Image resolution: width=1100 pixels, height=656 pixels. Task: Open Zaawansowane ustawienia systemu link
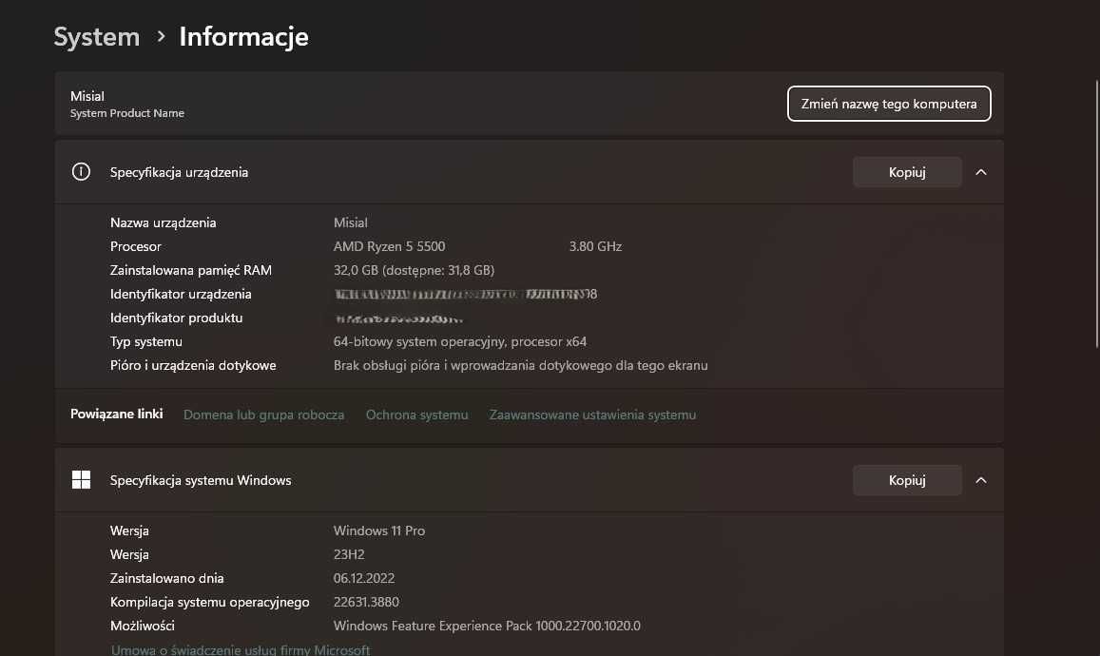point(593,415)
